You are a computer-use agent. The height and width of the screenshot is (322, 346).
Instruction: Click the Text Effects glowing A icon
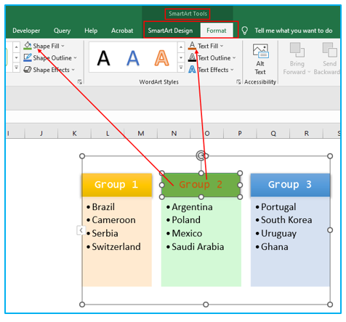click(x=192, y=70)
